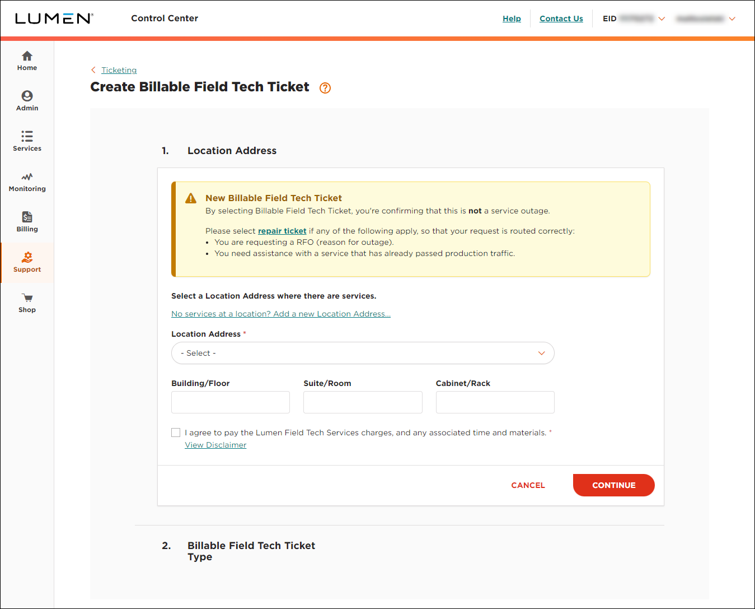755x609 pixels.
Task: Open the Monitoring icon in the sidebar
Action: 27,176
